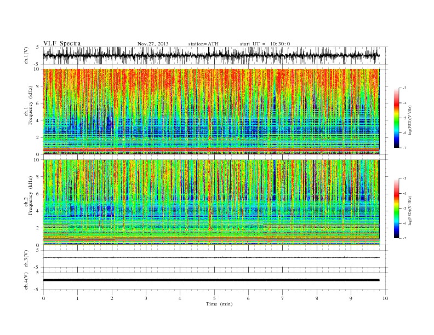Select the date label "Nov.27, 2013"
Viewport: 434px width, 335px height.
click(x=153, y=44)
